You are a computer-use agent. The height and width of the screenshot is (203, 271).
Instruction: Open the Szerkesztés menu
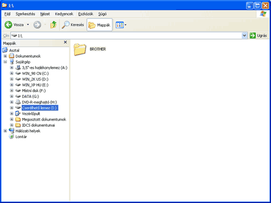pyautogui.click(x=25, y=14)
